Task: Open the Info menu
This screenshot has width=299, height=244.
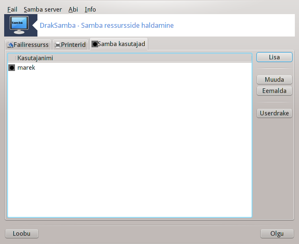Action: tap(90, 9)
